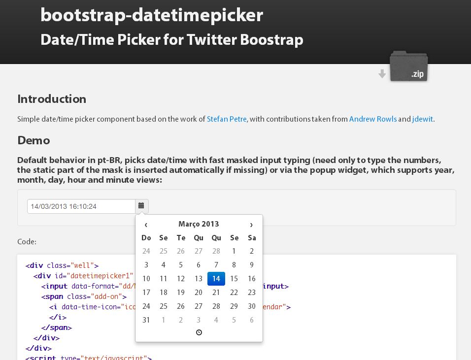
Task: Choose day 30 in calendar
Action: coord(252,306)
